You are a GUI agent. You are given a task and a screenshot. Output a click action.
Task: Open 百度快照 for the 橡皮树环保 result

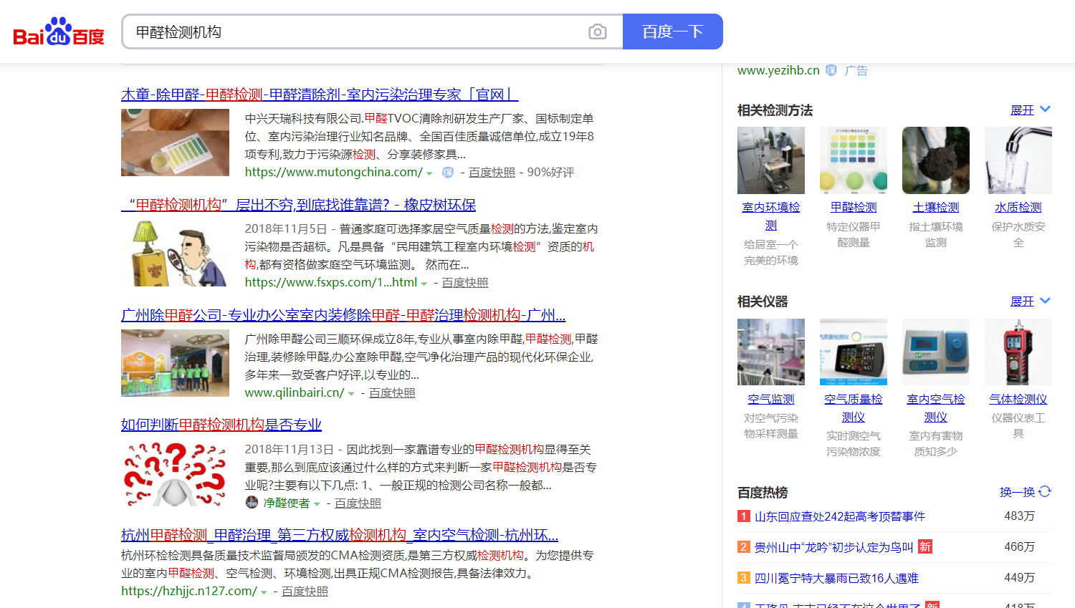point(465,282)
